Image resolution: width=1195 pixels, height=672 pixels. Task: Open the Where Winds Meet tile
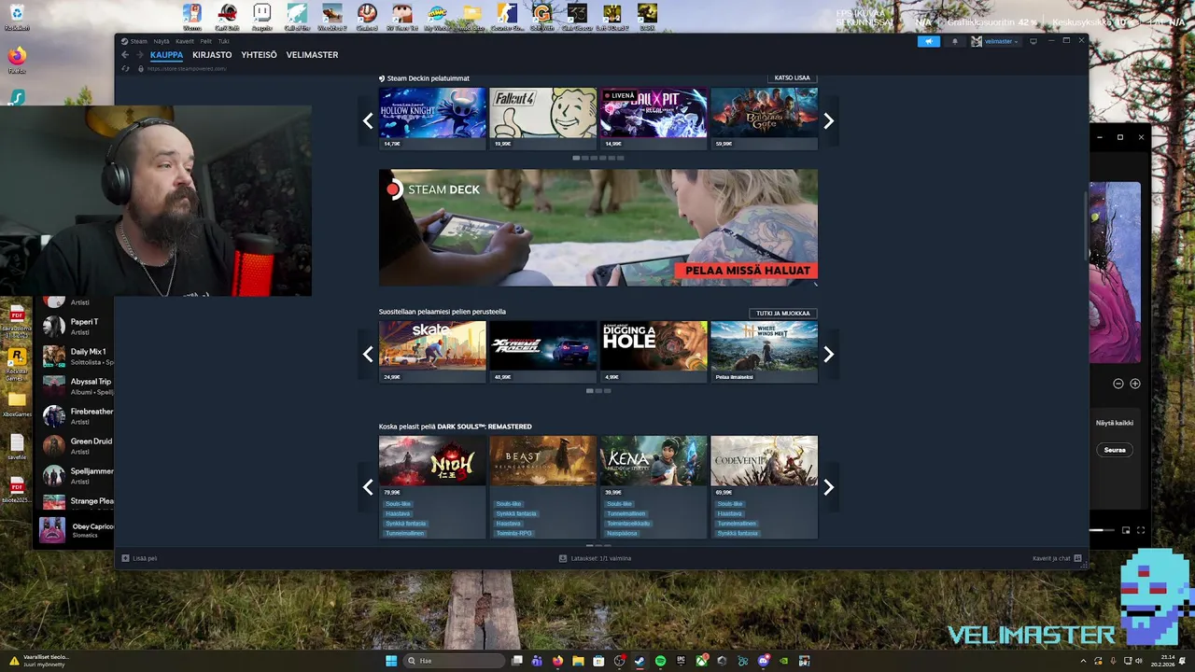(x=764, y=352)
